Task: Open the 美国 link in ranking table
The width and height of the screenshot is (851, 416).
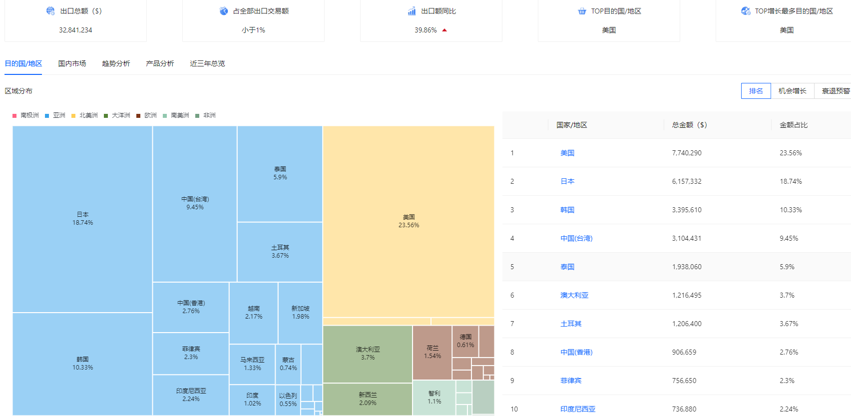Action: click(x=567, y=153)
